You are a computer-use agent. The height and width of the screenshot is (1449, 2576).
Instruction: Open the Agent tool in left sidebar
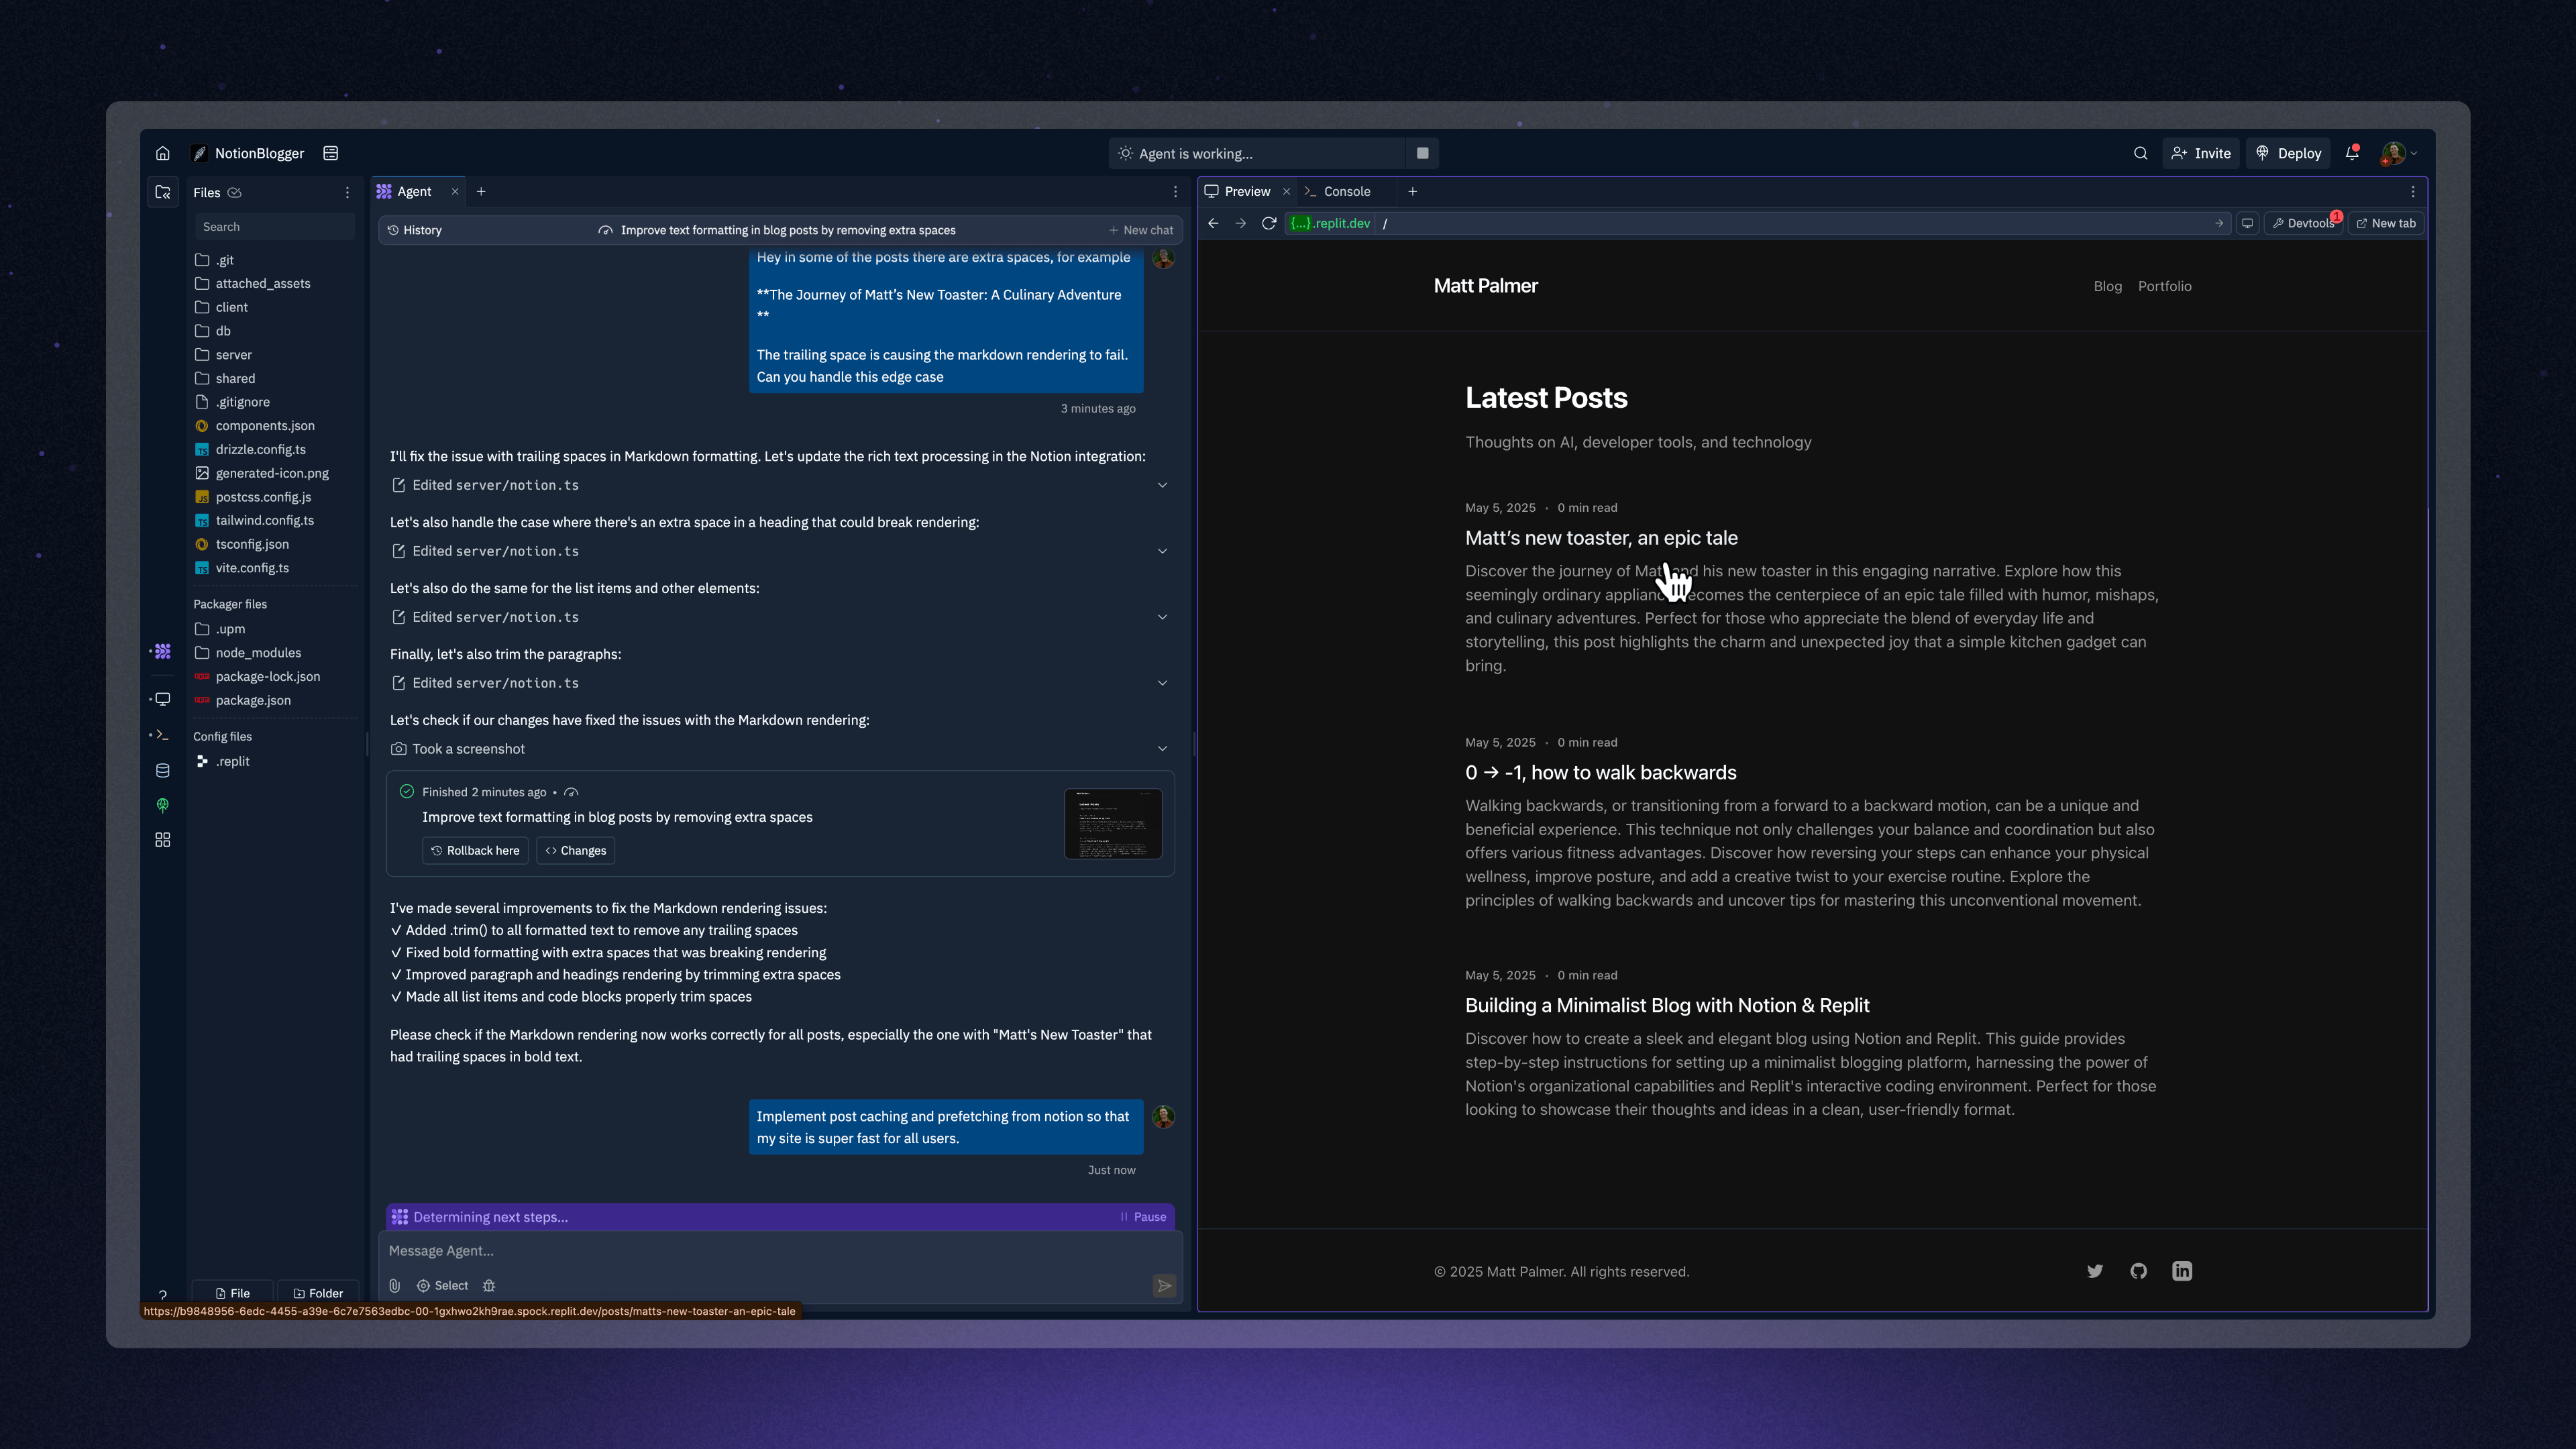pyautogui.click(x=163, y=652)
